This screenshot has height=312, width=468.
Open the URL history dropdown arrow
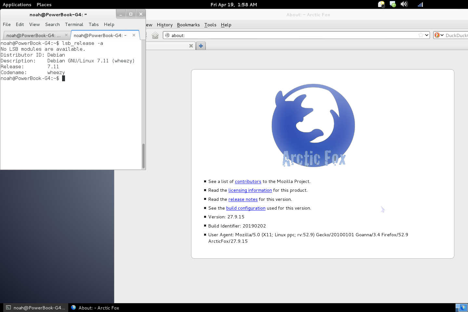[x=427, y=35]
